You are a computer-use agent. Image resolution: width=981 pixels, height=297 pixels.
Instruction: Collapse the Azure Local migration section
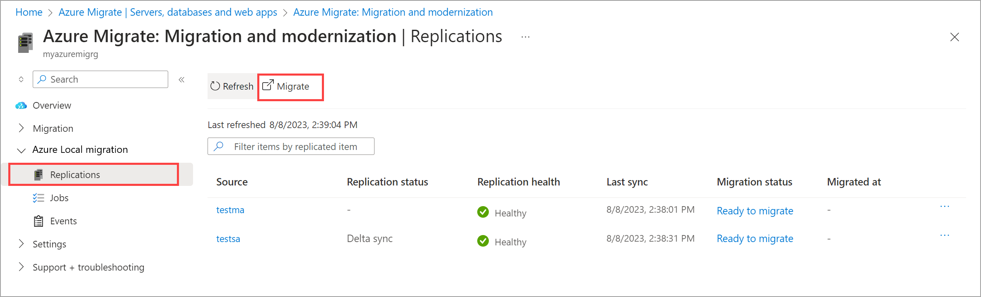(x=22, y=150)
